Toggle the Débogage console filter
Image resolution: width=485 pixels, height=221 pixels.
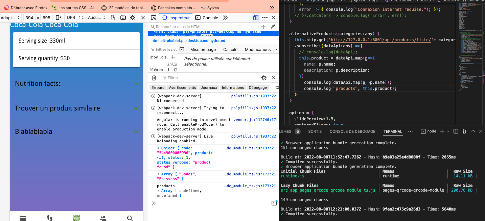click(x=258, y=88)
